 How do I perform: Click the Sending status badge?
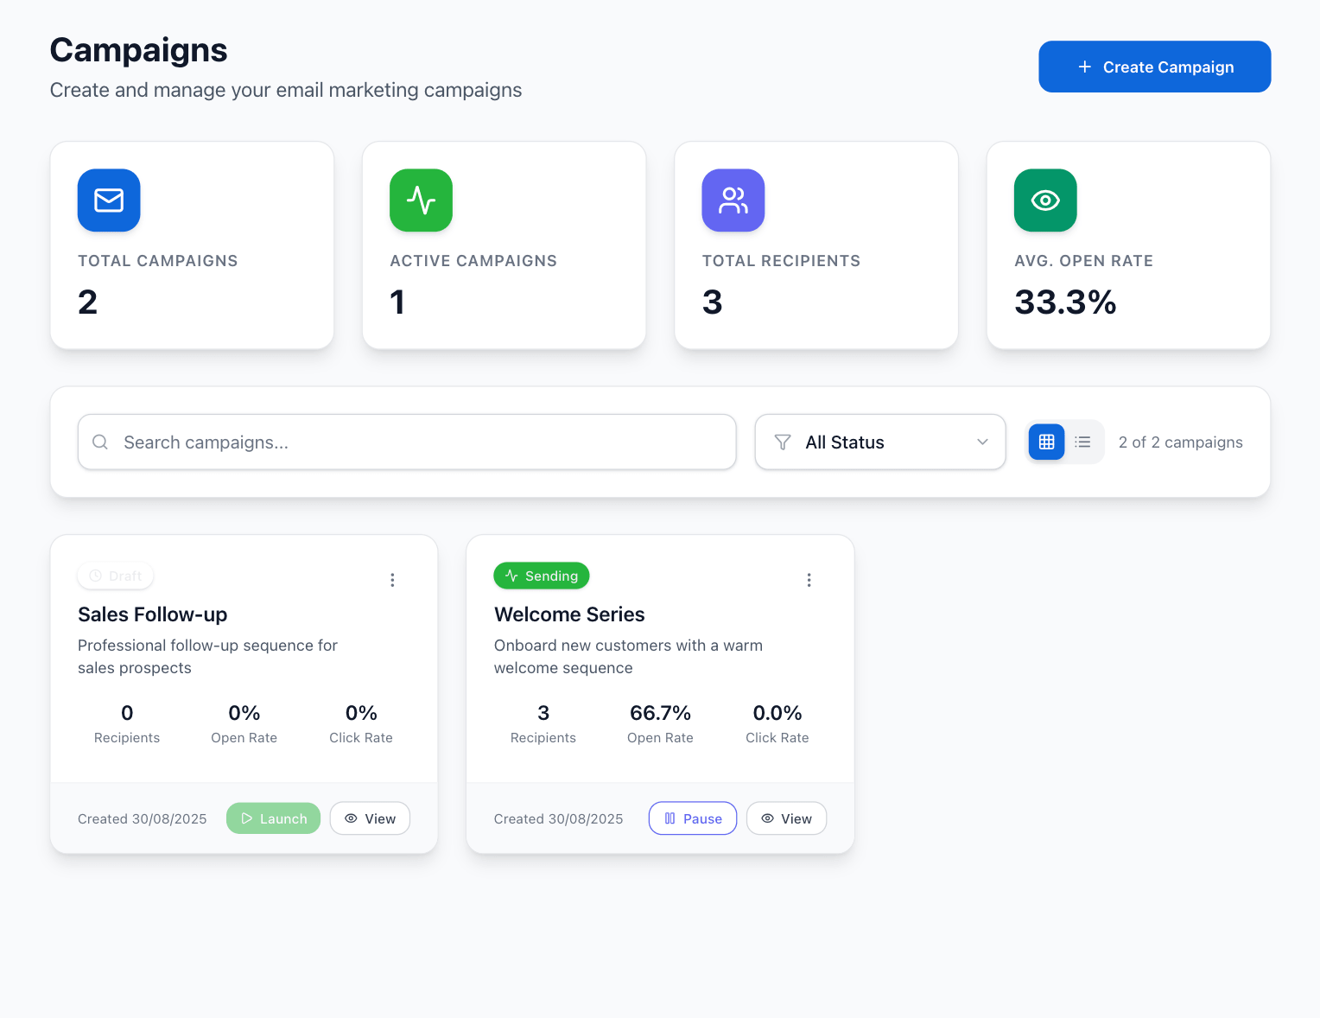[542, 576]
